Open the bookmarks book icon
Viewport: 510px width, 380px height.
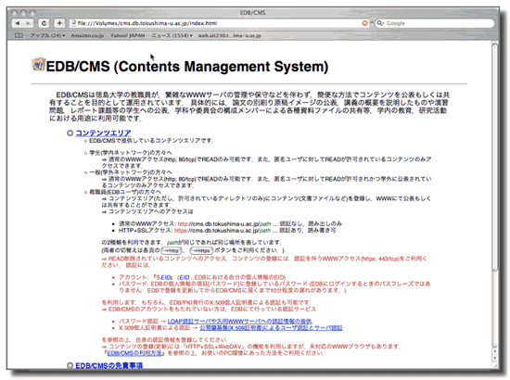(x=19, y=35)
